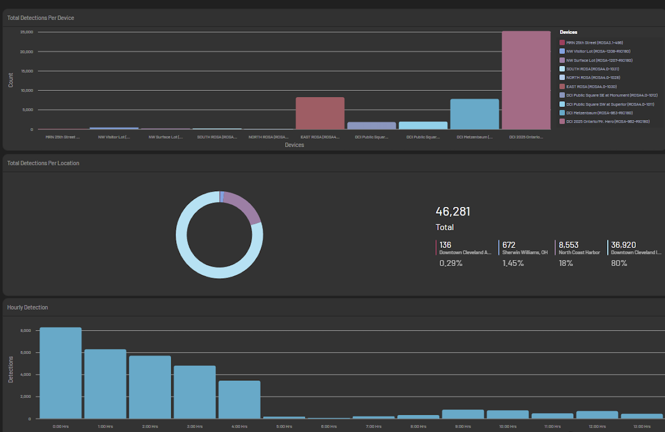
Task: Click the Devices legend heading
Action: coord(568,32)
